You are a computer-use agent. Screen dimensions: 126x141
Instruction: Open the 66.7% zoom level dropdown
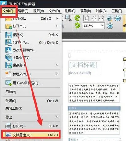(x=102, y=26)
